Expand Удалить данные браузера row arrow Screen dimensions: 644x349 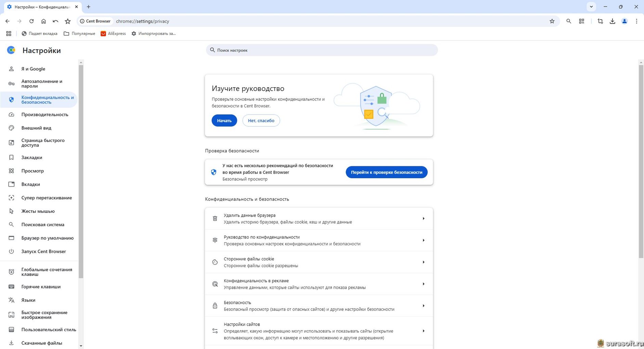click(423, 218)
